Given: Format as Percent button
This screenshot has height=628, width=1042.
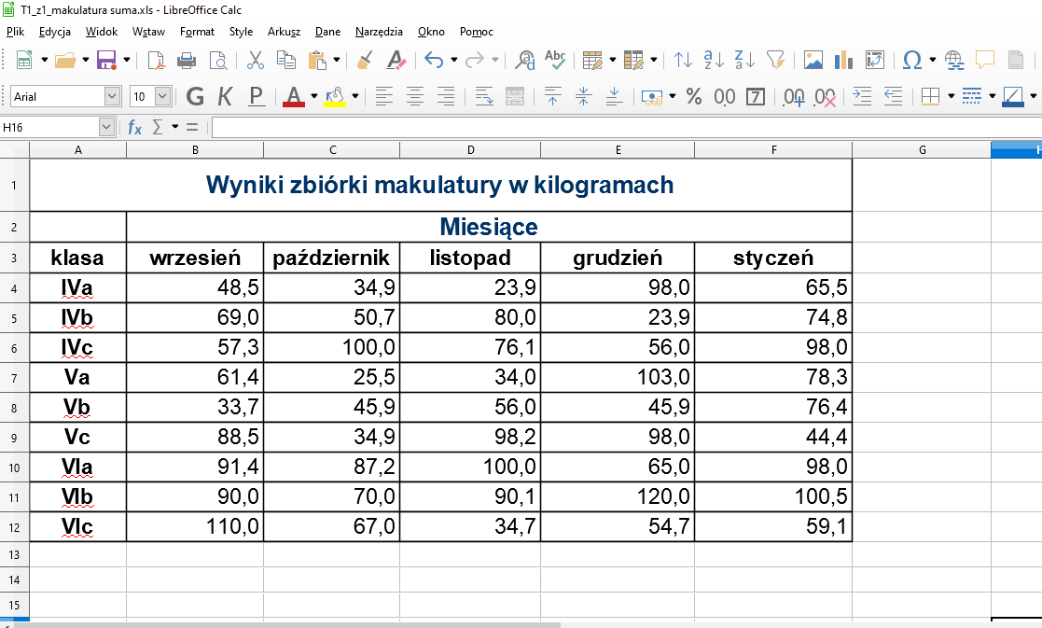Looking at the screenshot, I should [x=694, y=97].
